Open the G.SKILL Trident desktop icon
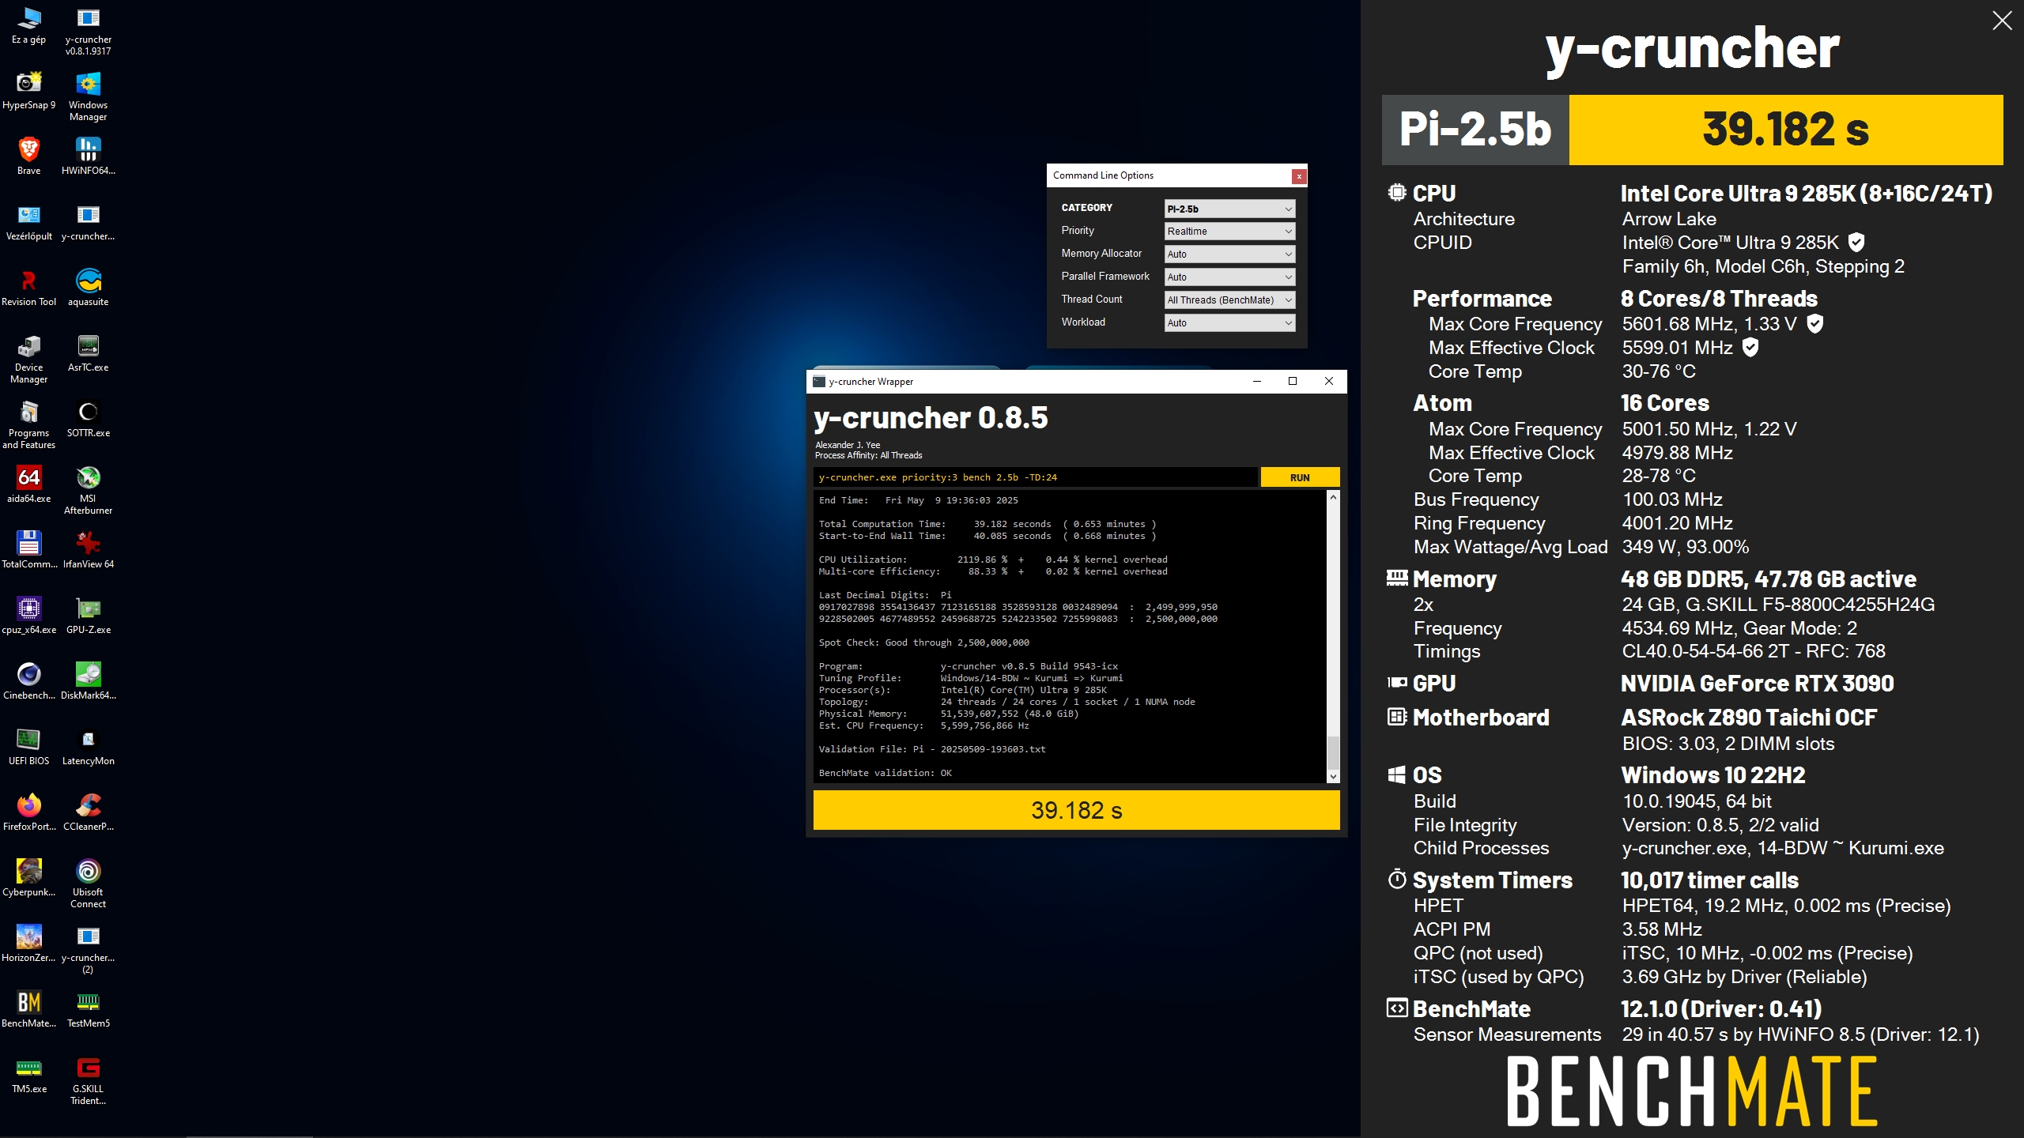Viewport: 2024px width, 1138px height. point(88,1081)
